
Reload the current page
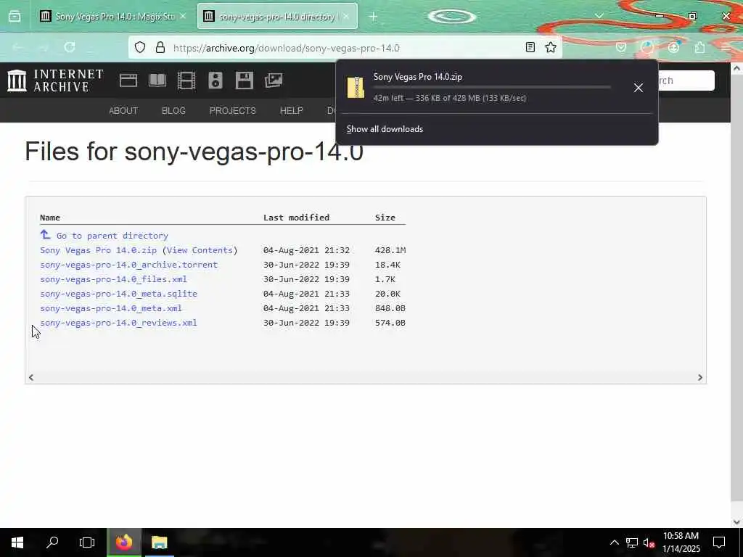70,47
